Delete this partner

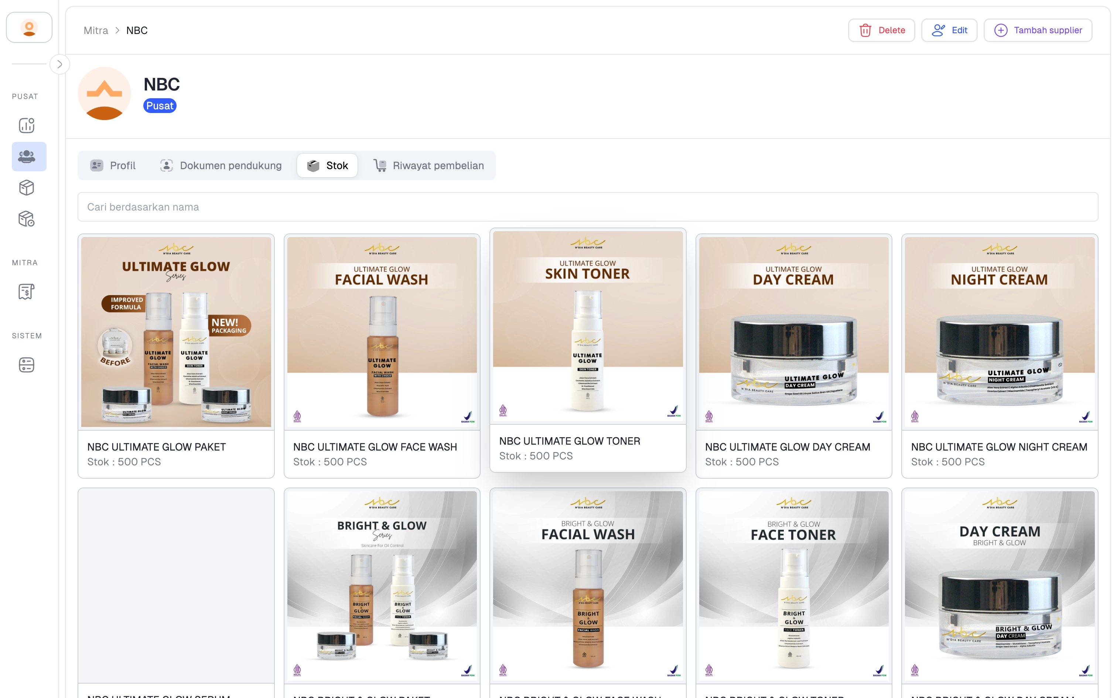[x=881, y=30]
